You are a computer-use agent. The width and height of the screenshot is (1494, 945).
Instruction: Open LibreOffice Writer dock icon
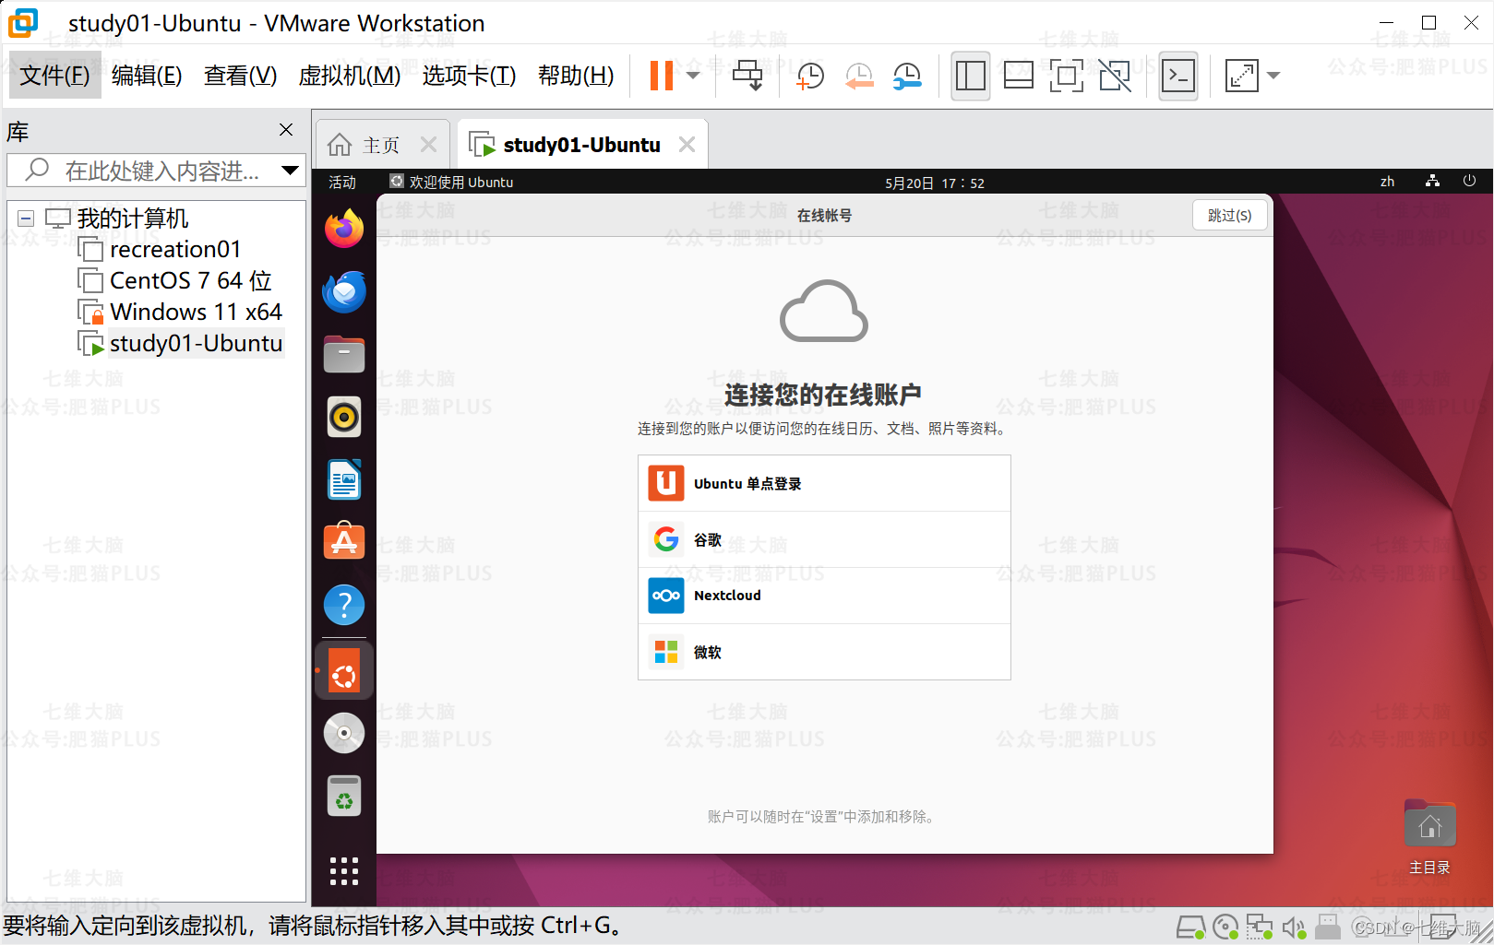(x=344, y=480)
